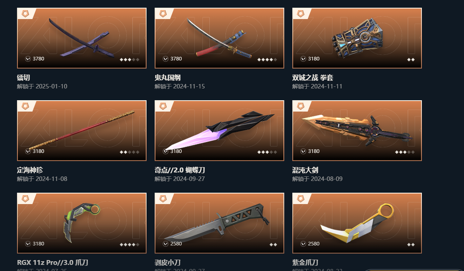Viewport: 464px width, 271px height.
Task: Click the melee badge icon on 剥皮小刀 card
Action: pos(163,198)
